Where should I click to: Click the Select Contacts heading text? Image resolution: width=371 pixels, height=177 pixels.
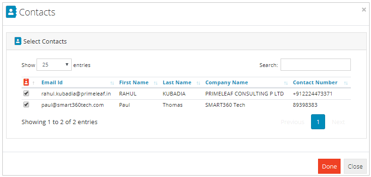click(45, 41)
